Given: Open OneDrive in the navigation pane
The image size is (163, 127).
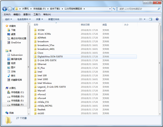Looking at the screenshot, I should (x=16, y=43).
